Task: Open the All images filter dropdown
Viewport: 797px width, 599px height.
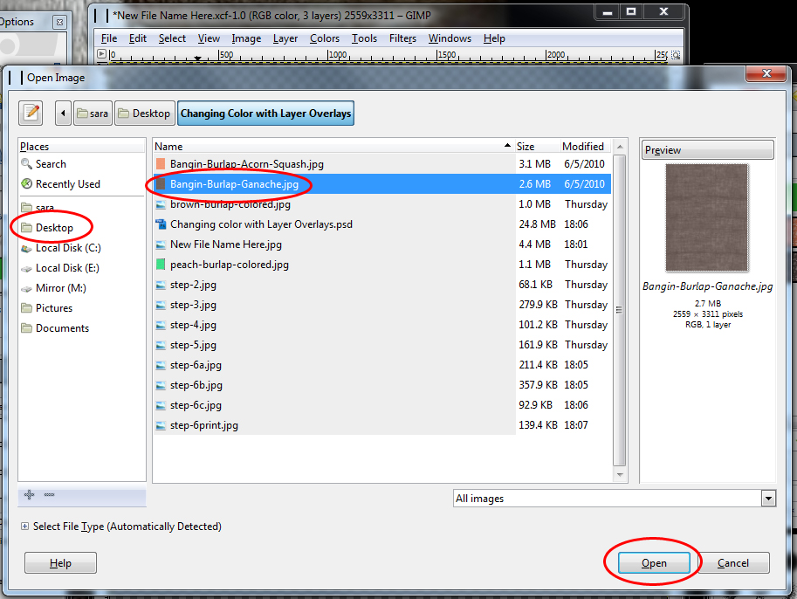Action: coord(615,499)
